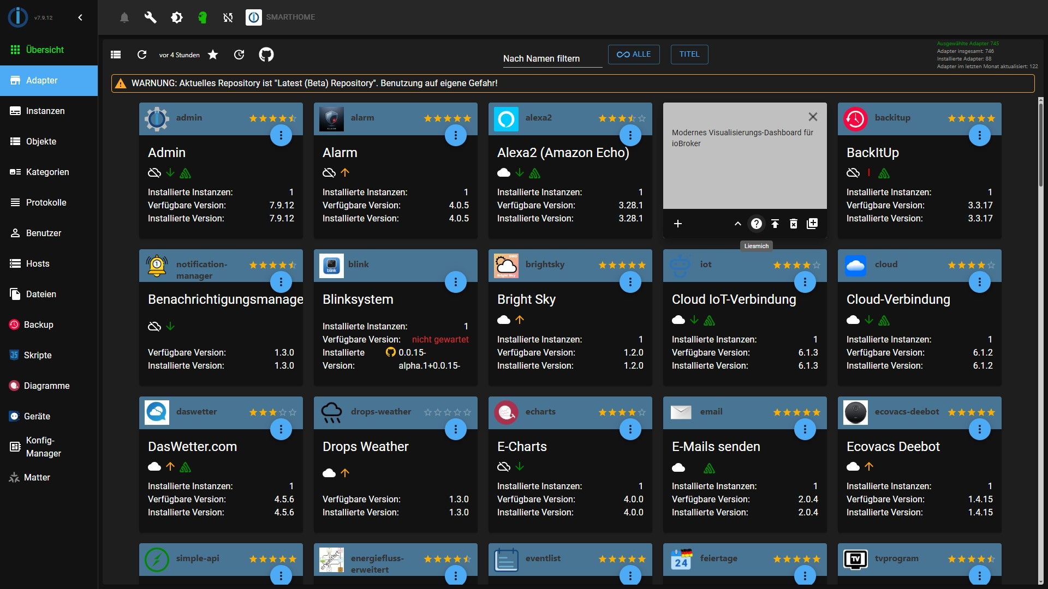Click the update check circular arrow icon
This screenshot has width=1048, height=589.
(239, 55)
